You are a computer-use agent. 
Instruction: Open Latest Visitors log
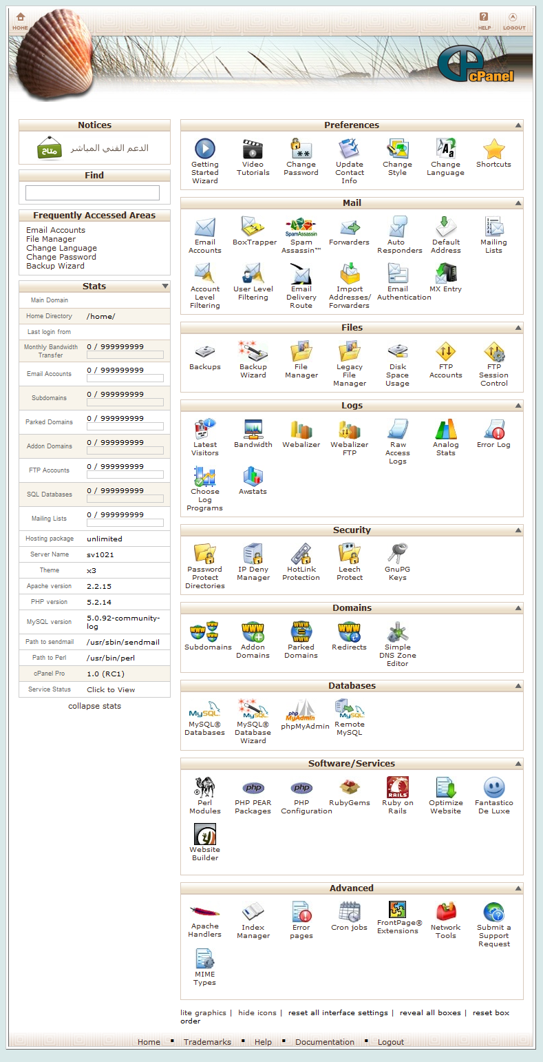[x=205, y=429]
